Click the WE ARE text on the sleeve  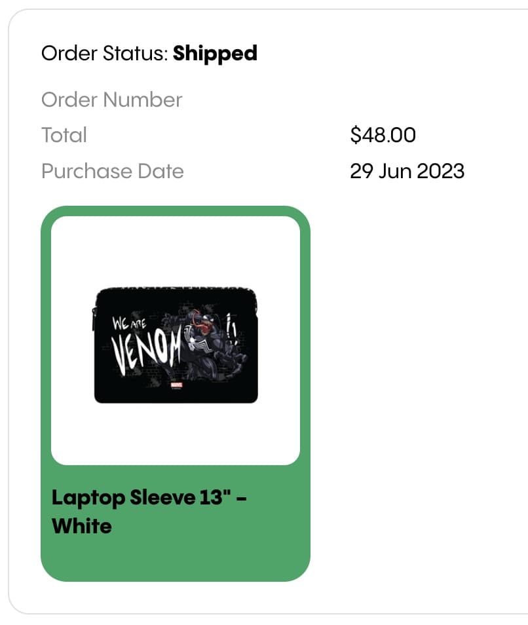click(x=129, y=323)
